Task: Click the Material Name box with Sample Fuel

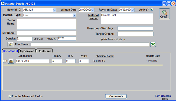Action: click(x=127, y=19)
